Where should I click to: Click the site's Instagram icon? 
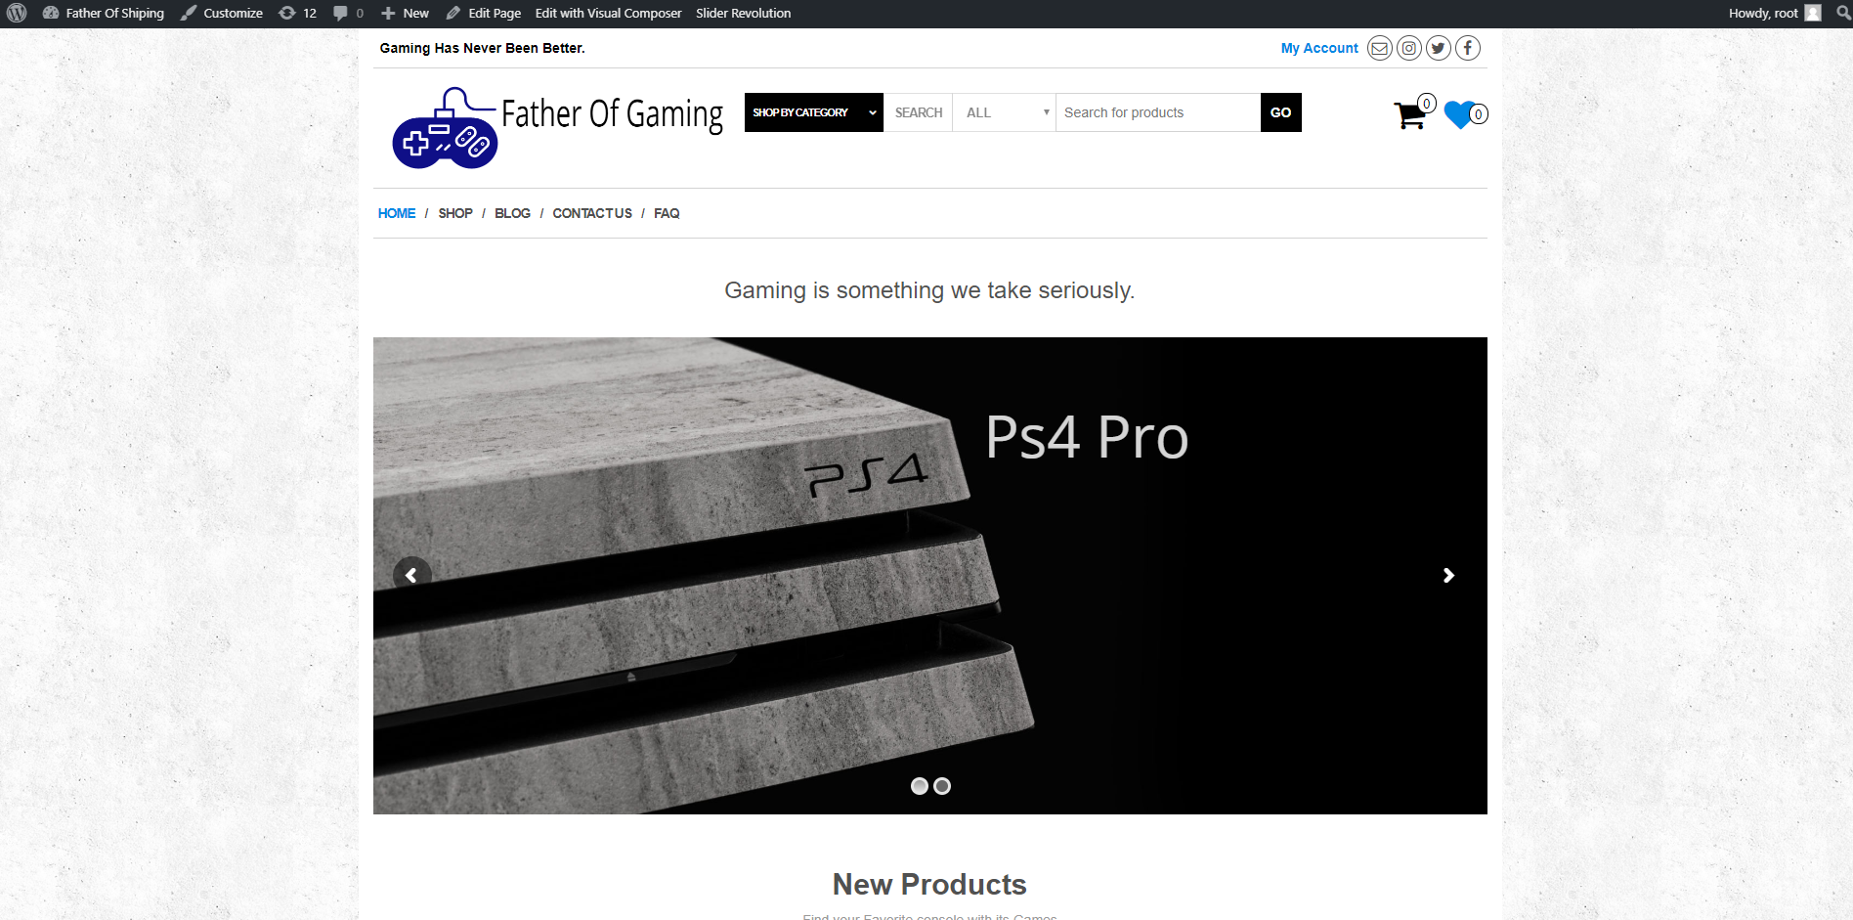pyautogui.click(x=1408, y=47)
